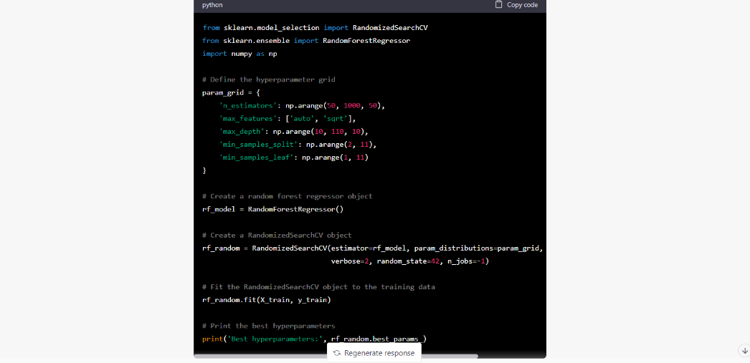This screenshot has width=750, height=363.
Task: Click the '# Create a RandomizedSearchCV object' comment
Action: tap(277, 235)
